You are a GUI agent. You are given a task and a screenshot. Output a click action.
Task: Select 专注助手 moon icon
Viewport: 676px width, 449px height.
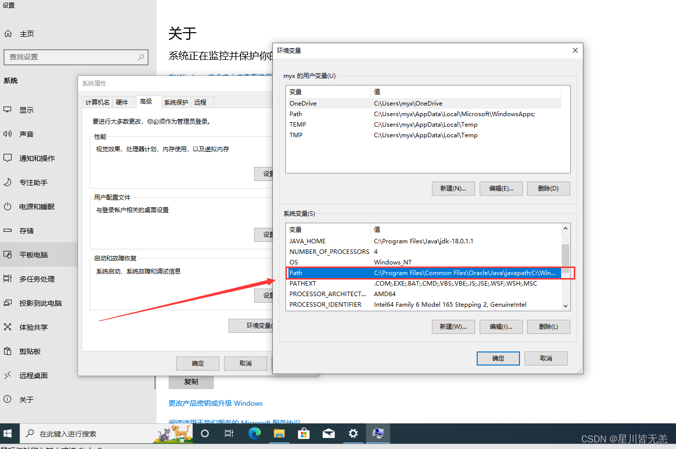[8, 183]
